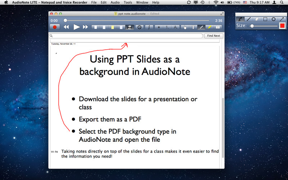Image resolution: width=288 pixels, height=180 pixels.
Task: Select freehand squiggle tool in palette
Action: coord(240,19)
